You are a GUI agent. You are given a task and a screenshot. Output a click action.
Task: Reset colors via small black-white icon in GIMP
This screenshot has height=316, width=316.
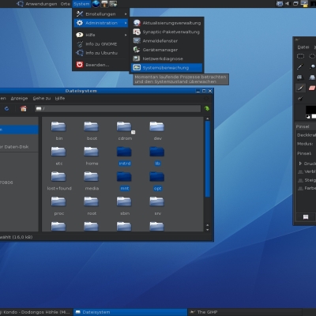tap(307, 117)
